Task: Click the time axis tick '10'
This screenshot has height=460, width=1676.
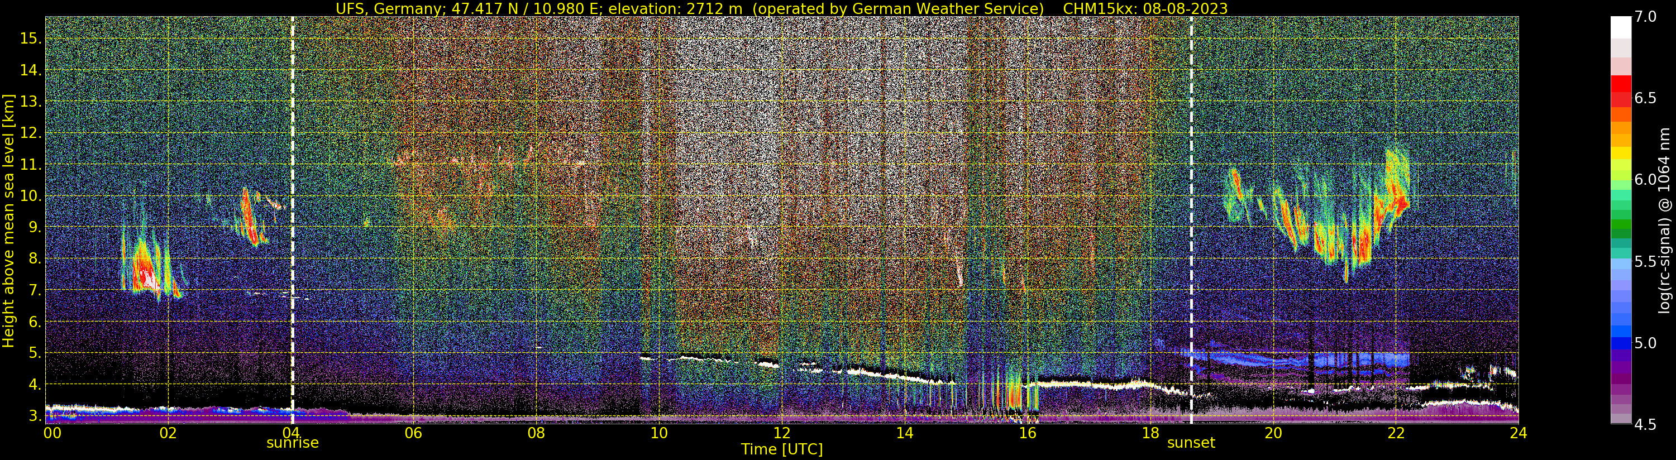Action: click(x=659, y=433)
